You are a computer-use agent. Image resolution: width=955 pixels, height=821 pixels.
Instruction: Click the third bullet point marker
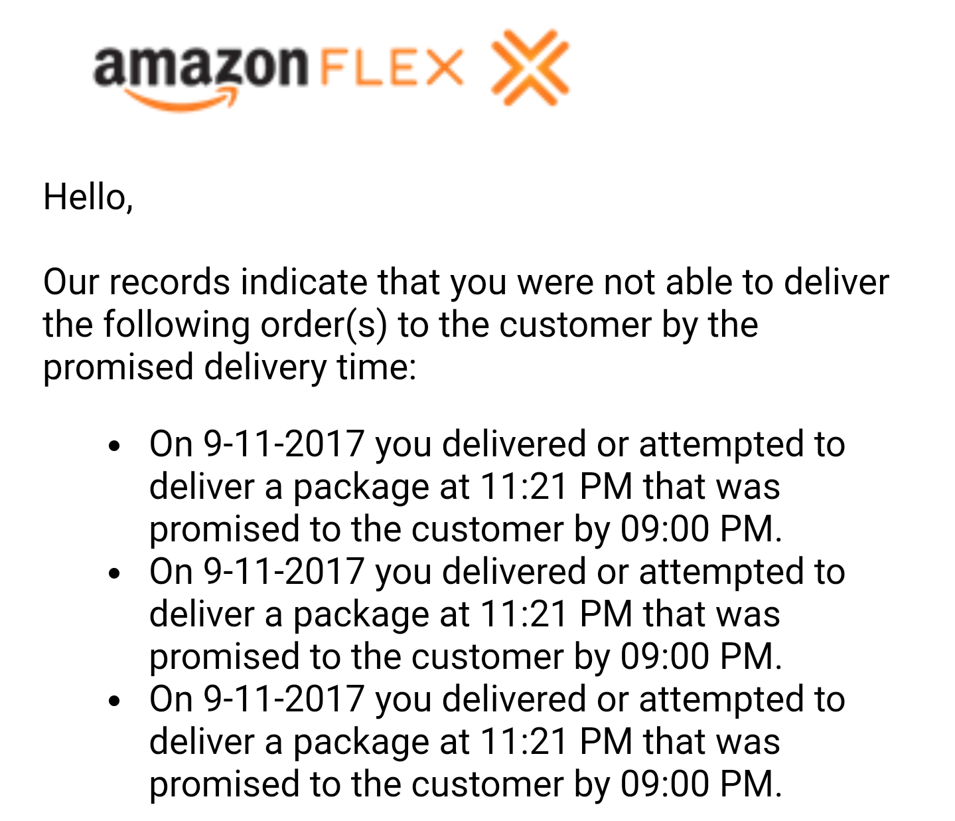(x=115, y=701)
